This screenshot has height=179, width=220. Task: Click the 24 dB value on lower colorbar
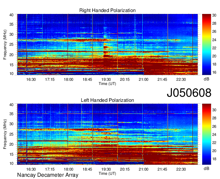coord(214,135)
